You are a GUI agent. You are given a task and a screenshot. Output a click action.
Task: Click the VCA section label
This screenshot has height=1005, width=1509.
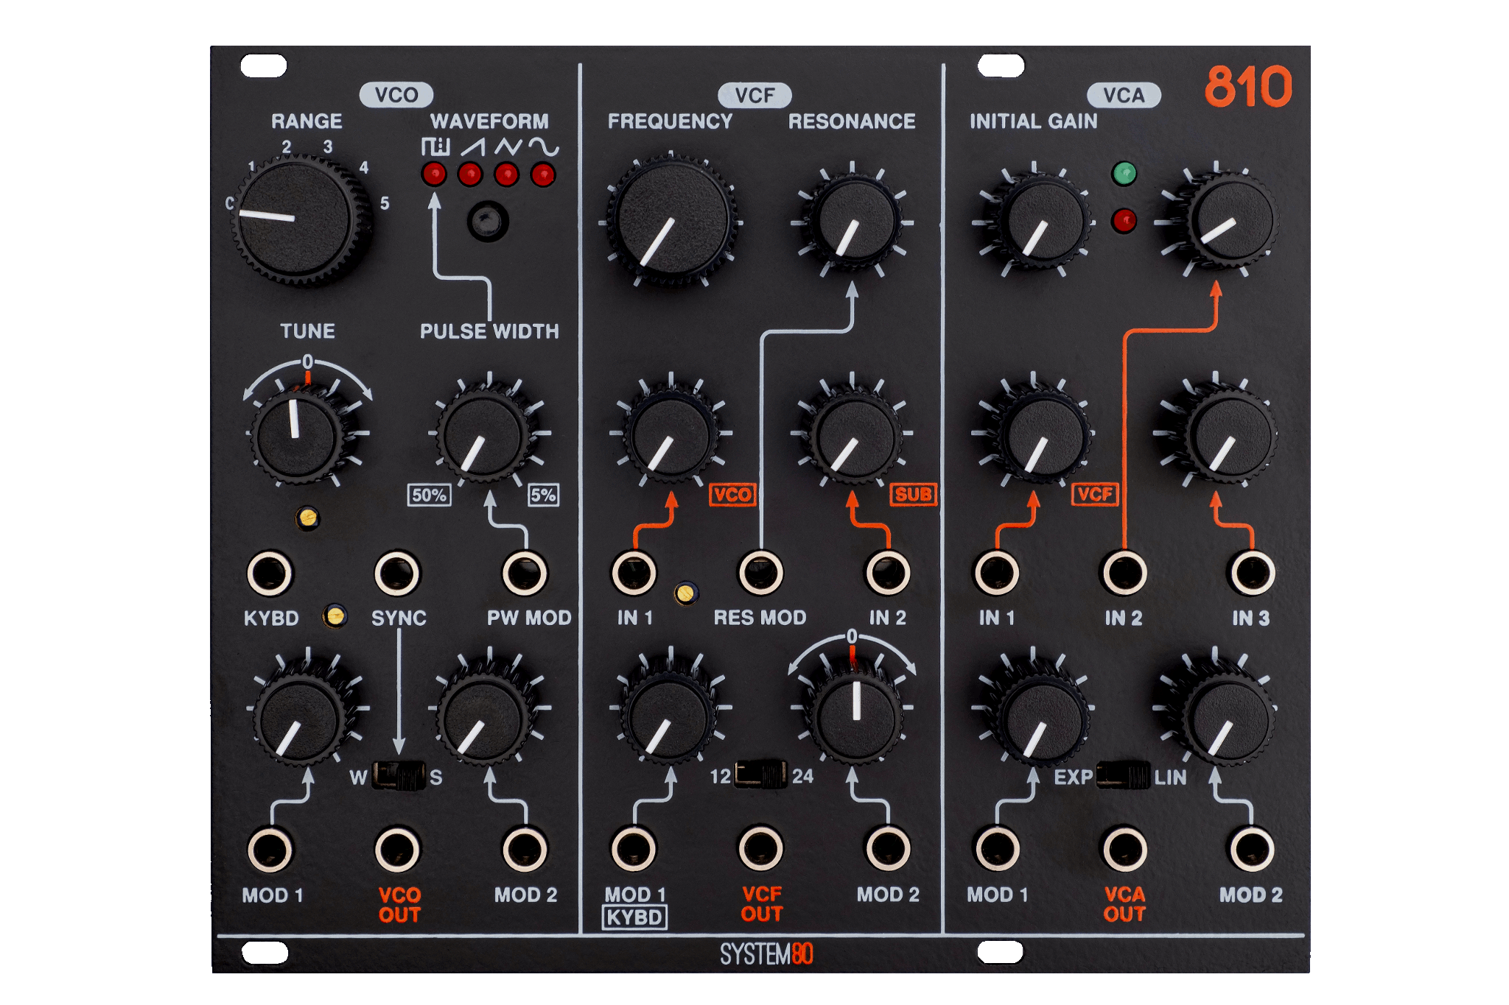(1124, 95)
